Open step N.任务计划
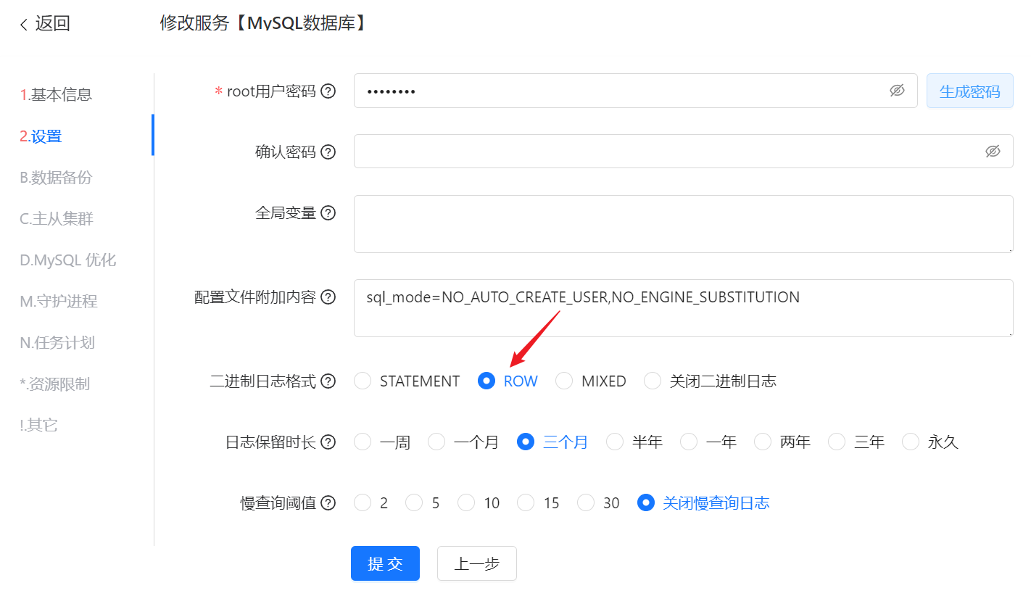This screenshot has height=596, width=1031. point(57,342)
